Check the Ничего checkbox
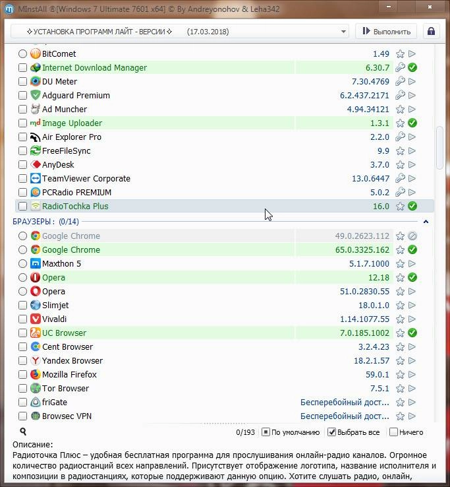The image size is (450, 487). click(393, 432)
